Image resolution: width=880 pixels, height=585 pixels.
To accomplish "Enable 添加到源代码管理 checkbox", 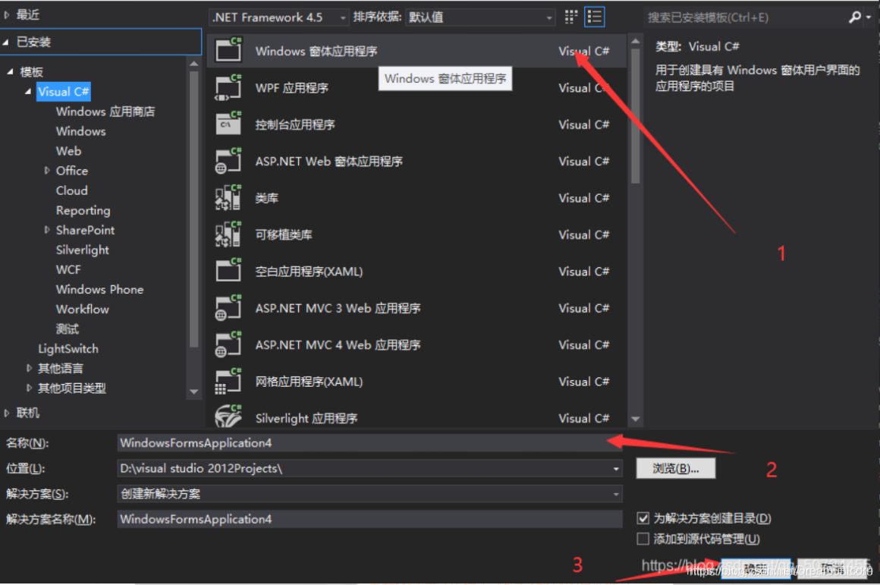I will (x=643, y=539).
